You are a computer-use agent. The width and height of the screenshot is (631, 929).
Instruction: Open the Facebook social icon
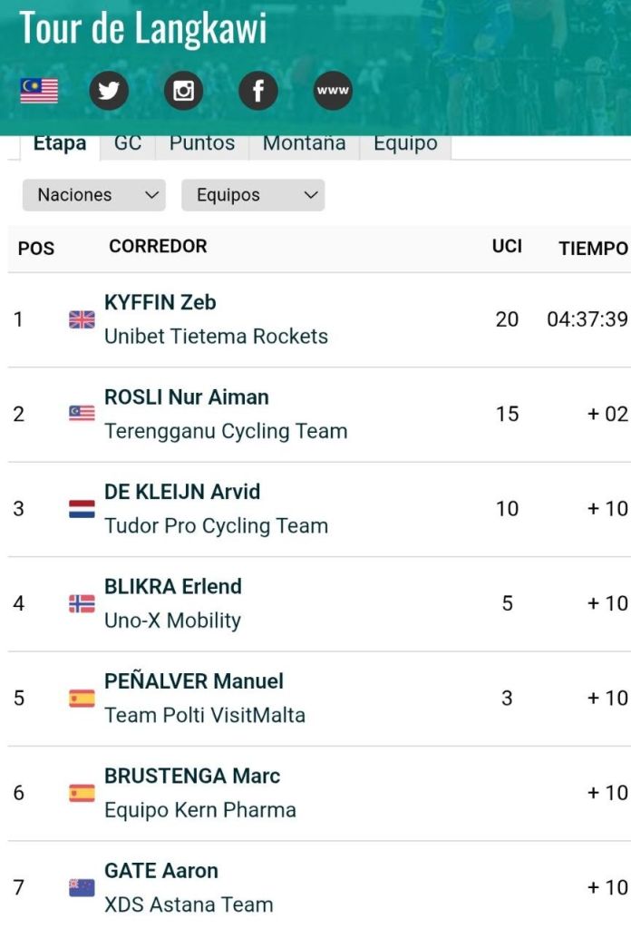click(257, 91)
